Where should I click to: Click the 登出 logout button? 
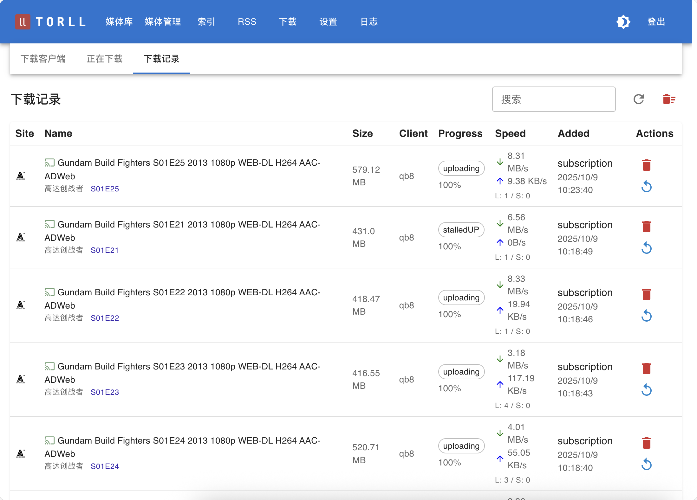click(x=656, y=22)
